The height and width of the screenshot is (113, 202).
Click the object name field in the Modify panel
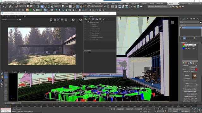189,22
